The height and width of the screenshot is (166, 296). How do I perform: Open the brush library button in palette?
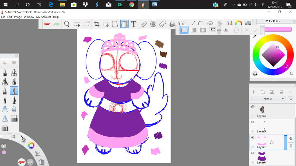point(14,63)
